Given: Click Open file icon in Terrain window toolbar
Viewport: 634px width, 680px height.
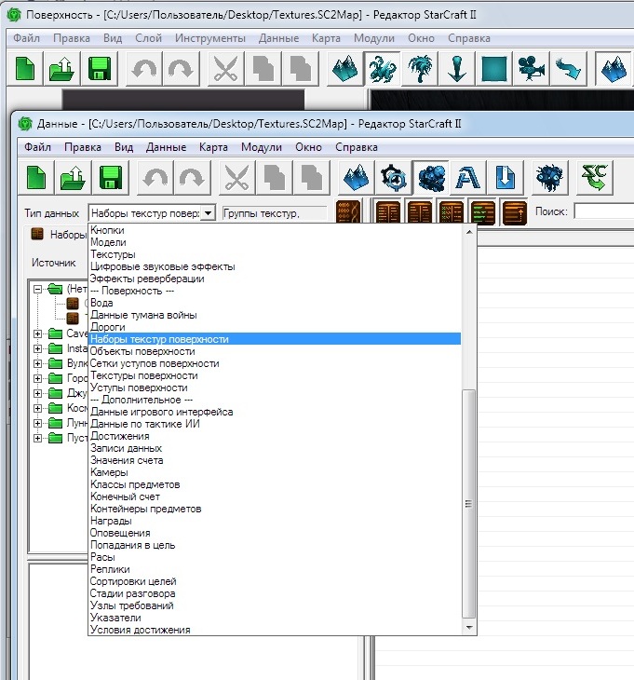Looking at the screenshot, I should [62, 69].
